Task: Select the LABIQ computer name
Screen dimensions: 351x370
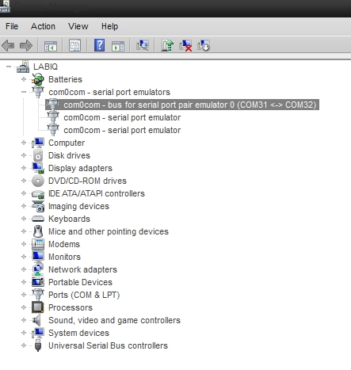Action: [x=45, y=67]
